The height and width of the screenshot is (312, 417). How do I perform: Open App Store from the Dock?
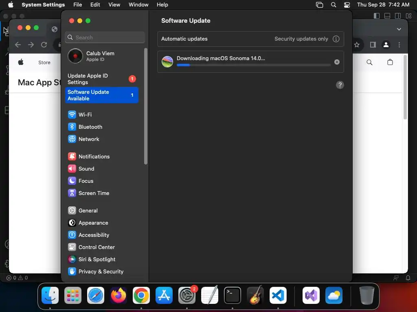pos(164,295)
